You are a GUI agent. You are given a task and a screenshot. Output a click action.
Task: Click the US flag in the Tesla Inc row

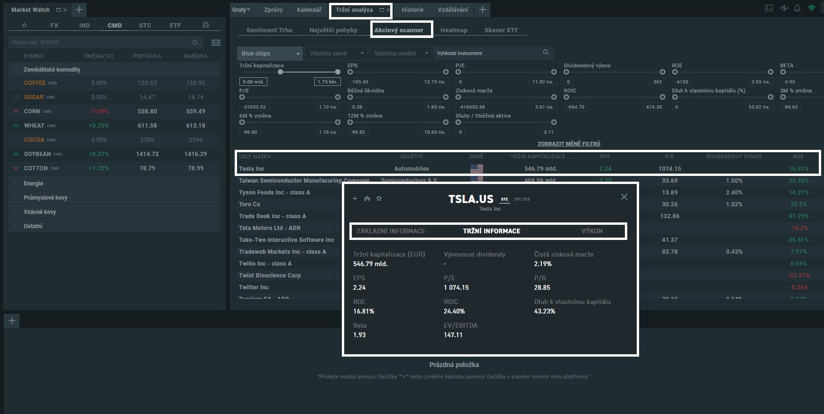click(x=476, y=169)
